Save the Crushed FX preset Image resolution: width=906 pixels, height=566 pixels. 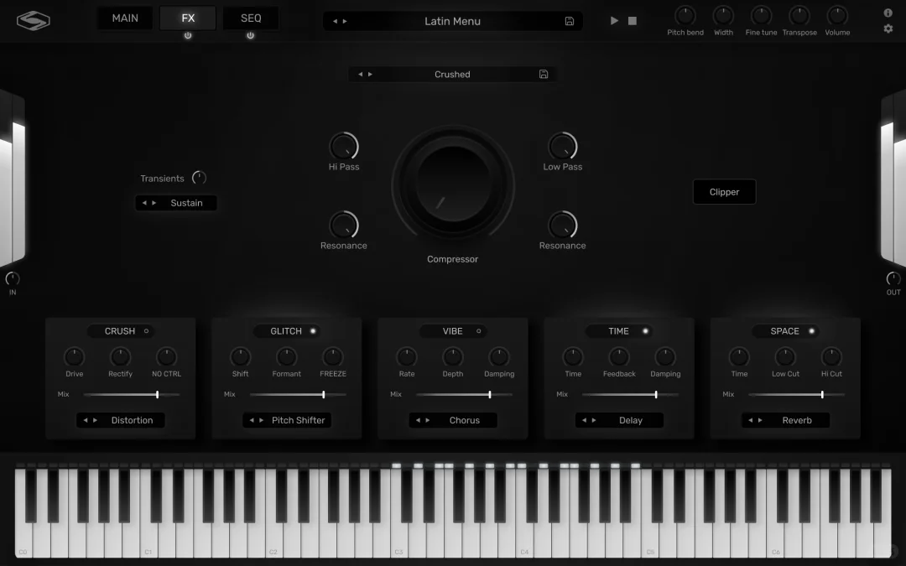(x=543, y=74)
